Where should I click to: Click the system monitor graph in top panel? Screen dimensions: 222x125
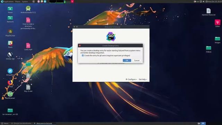click(x=60, y=1)
